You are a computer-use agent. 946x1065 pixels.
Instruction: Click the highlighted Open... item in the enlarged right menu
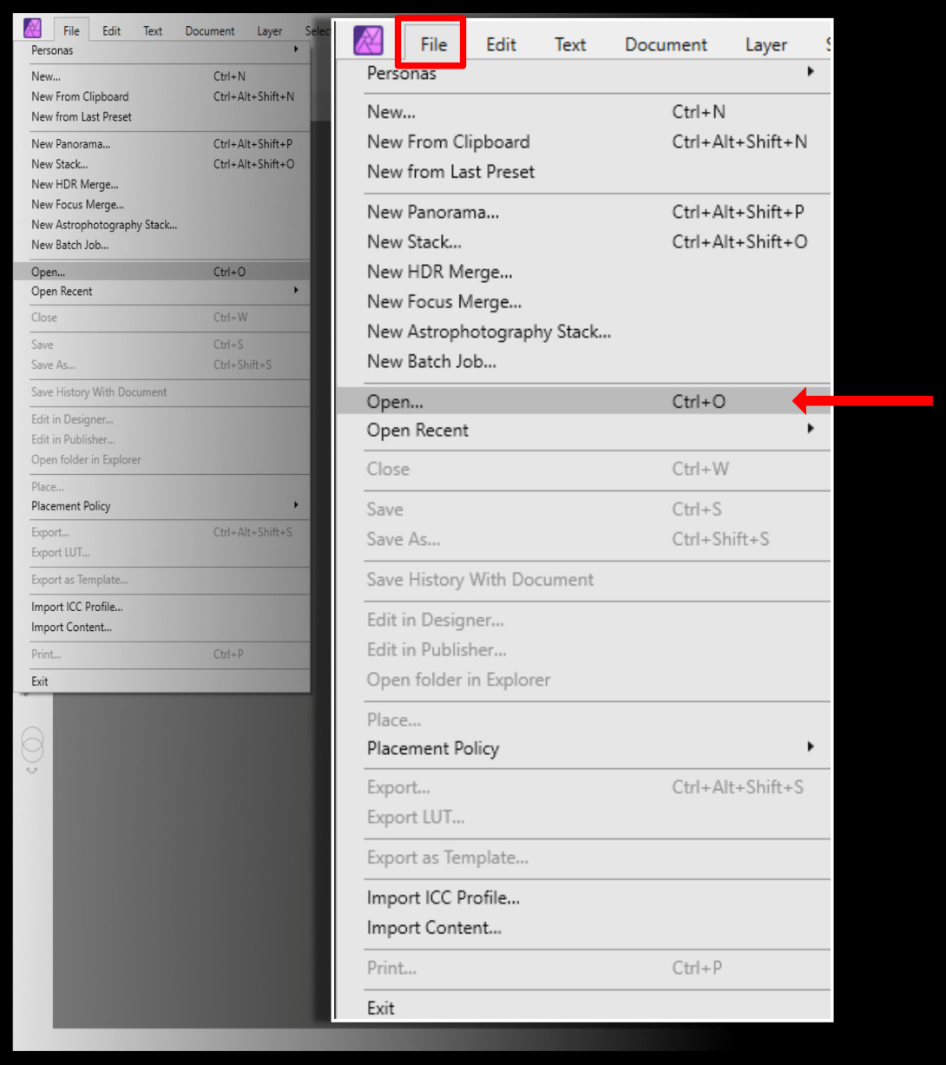[x=582, y=402]
